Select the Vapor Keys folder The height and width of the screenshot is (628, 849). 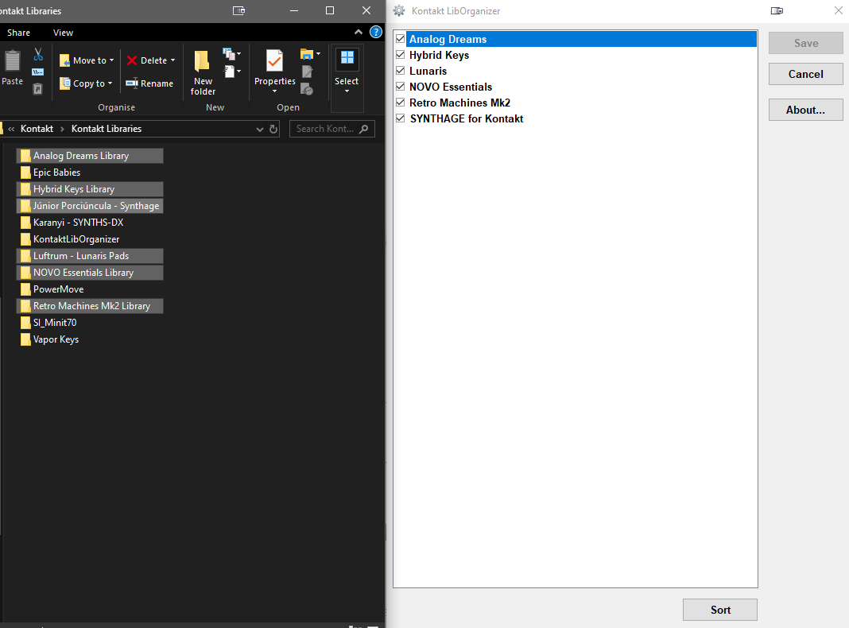[x=49, y=339]
